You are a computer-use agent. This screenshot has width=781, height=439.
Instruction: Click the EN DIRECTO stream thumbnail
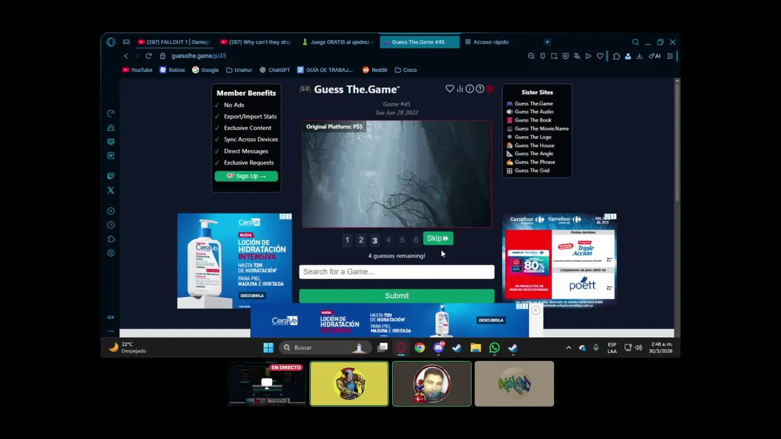coord(267,384)
